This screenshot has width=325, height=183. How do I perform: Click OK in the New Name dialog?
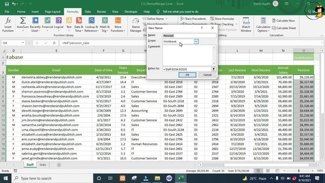point(187,75)
